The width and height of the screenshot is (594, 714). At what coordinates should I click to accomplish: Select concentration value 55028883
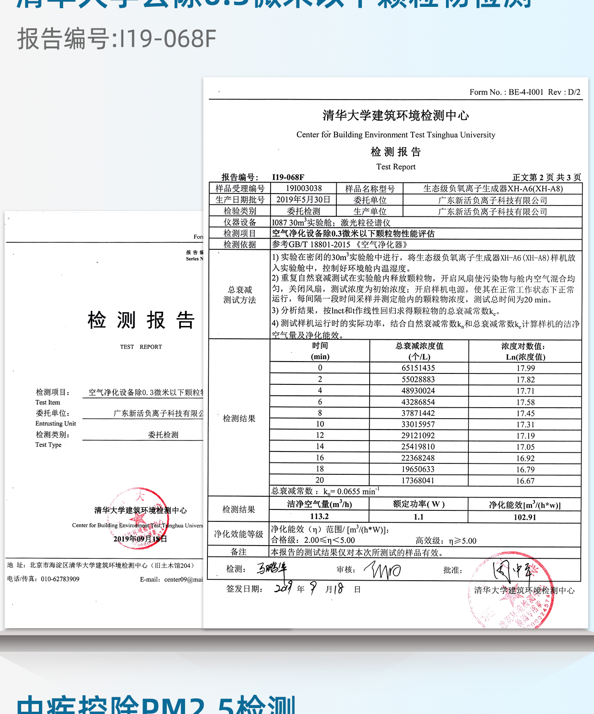tap(418, 379)
